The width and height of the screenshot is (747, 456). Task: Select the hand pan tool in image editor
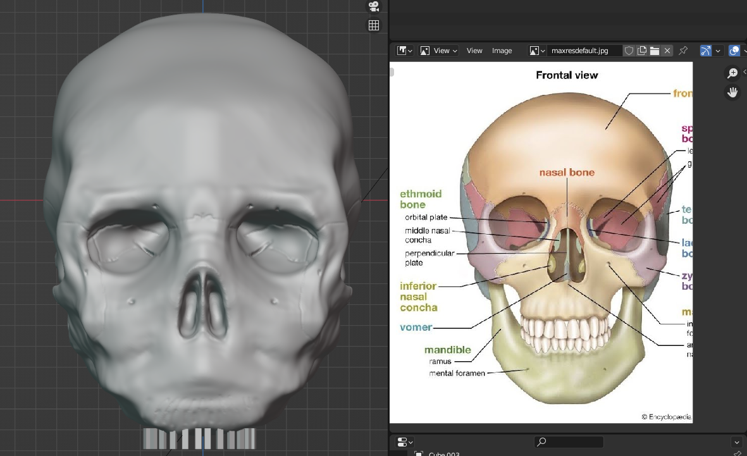coord(732,92)
